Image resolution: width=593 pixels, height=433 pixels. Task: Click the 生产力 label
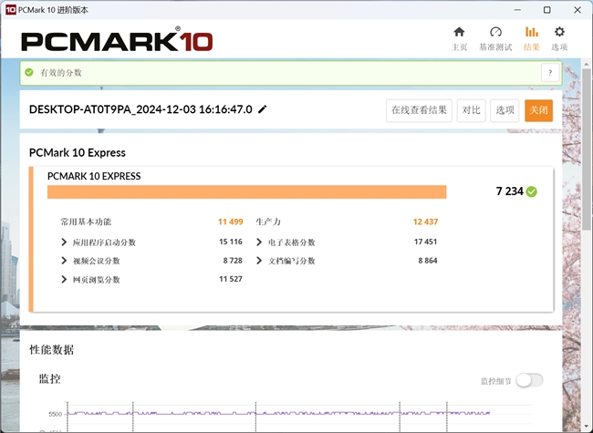[x=268, y=222]
